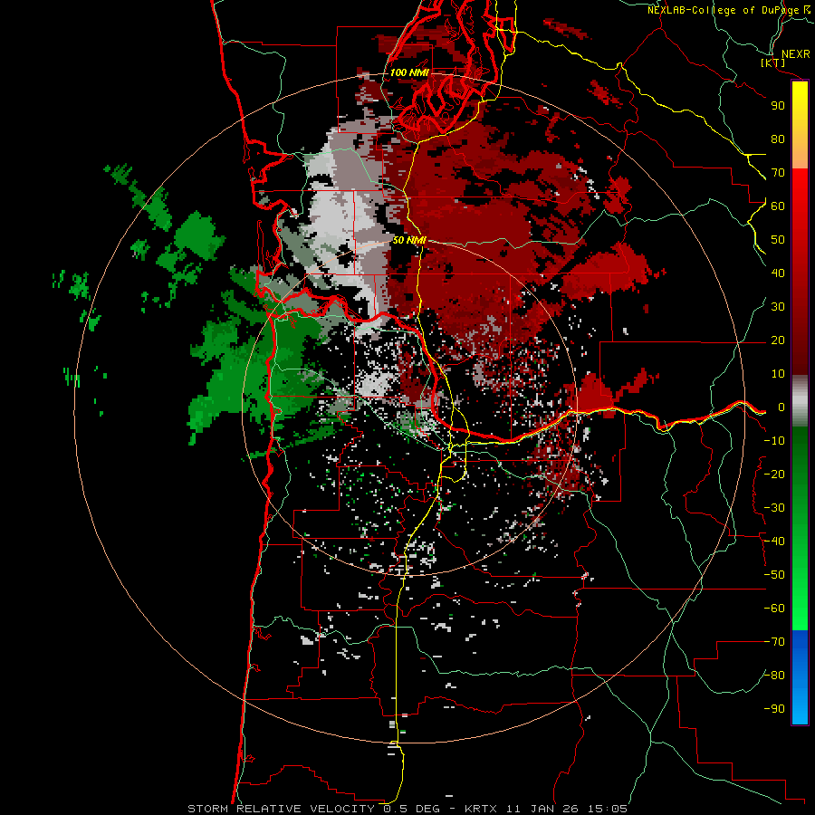Click the "-90" velocity scale value
The image size is (815, 815).
coord(774,708)
